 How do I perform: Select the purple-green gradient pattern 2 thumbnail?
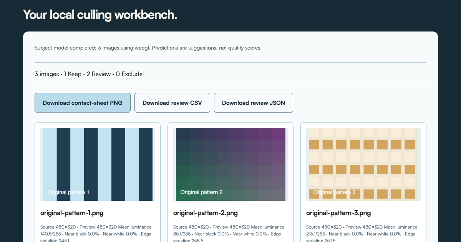230,164
